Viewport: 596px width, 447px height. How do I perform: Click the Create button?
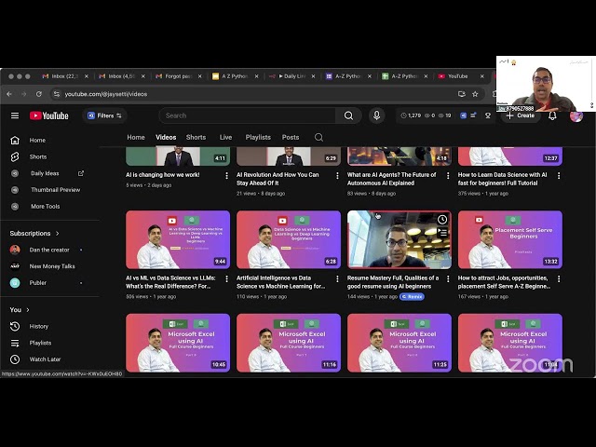click(x=521, y=115)
